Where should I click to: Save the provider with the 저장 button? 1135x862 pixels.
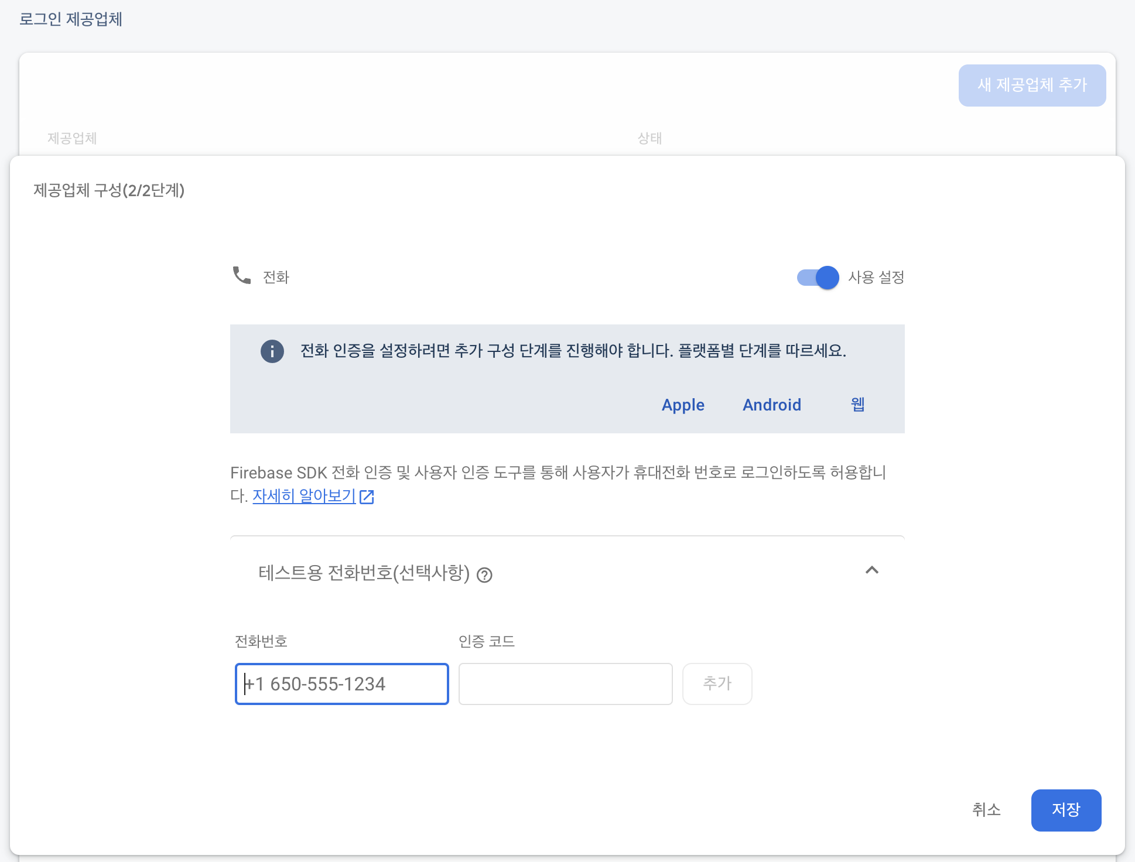[1066, 810]
